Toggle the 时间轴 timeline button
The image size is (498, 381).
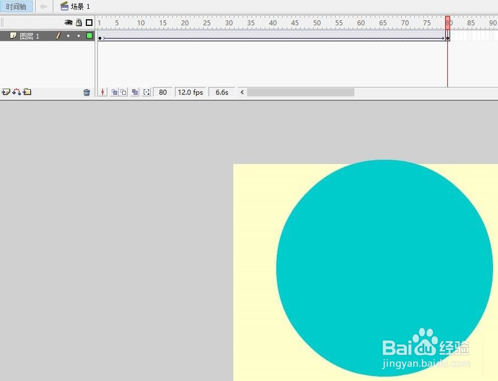tap(16, 7)
